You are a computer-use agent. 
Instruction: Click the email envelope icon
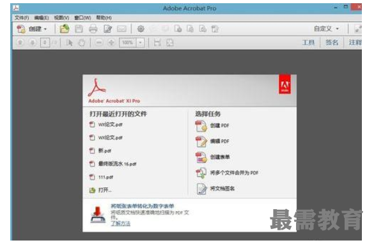[121, 29]
